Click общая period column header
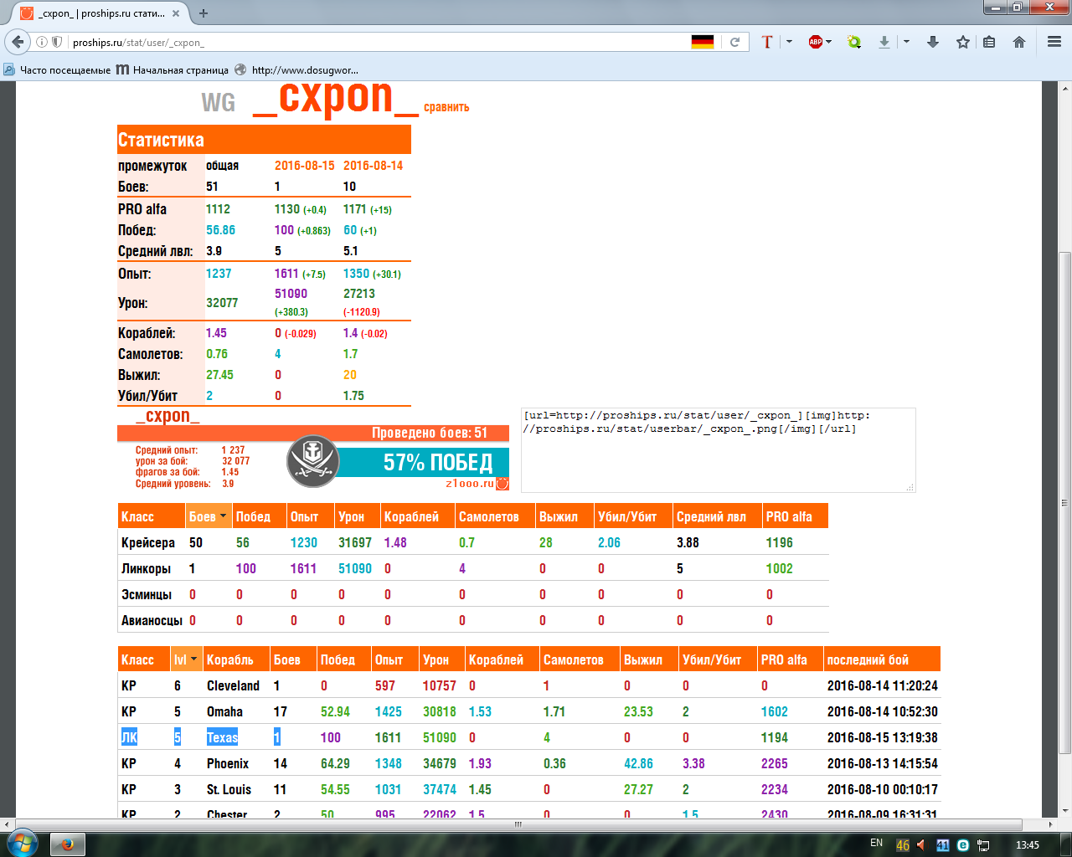The height and width of the screenshot is (857, 1072). point(223,166)
